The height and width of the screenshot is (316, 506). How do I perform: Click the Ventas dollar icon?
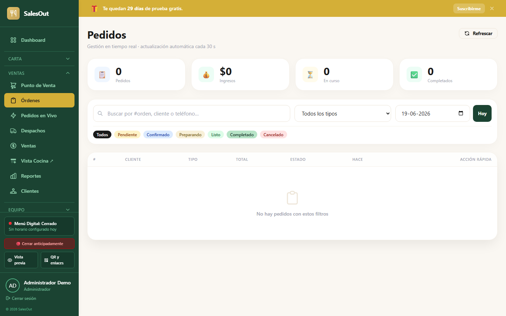pos(13,146)
